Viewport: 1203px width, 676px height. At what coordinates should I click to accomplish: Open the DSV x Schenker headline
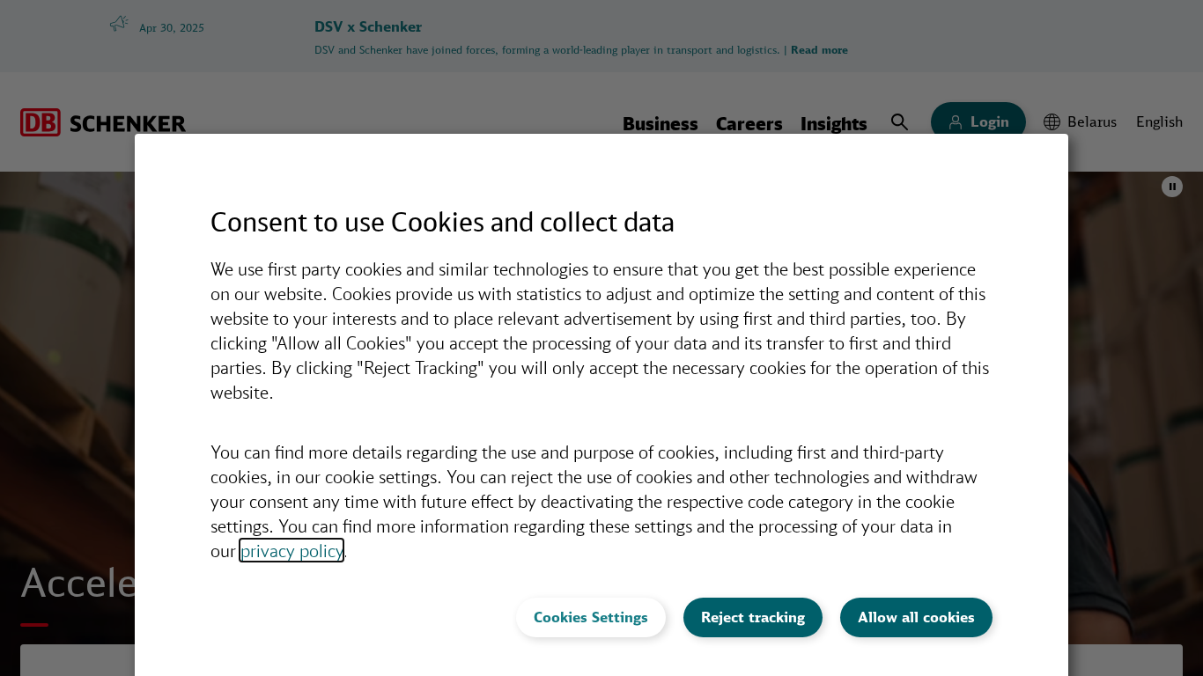(x=368, y=26)
